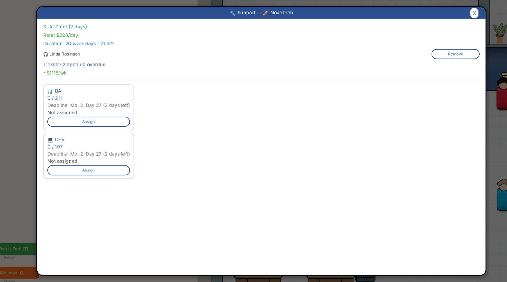507x282 pixels.
Task: Click the headset icon beside Linda Robinson
Action: pyautogui.click(x=45, y=54)
